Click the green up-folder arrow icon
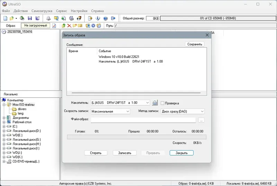The width and height of the screenshot is (277, 186). (64, 26)
